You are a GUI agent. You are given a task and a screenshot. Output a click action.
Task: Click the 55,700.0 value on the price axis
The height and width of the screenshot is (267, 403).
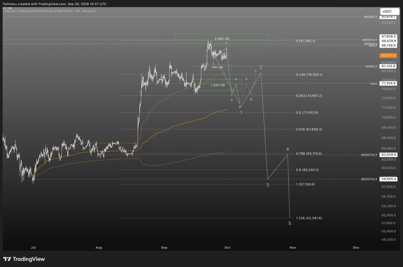coord(389,197)
